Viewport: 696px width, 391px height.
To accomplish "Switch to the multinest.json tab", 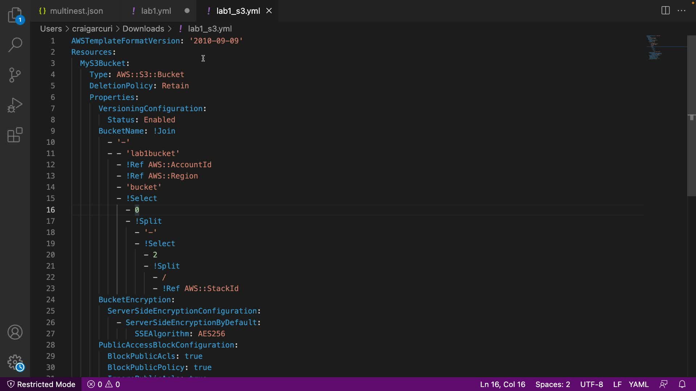I will click(76, 11).
